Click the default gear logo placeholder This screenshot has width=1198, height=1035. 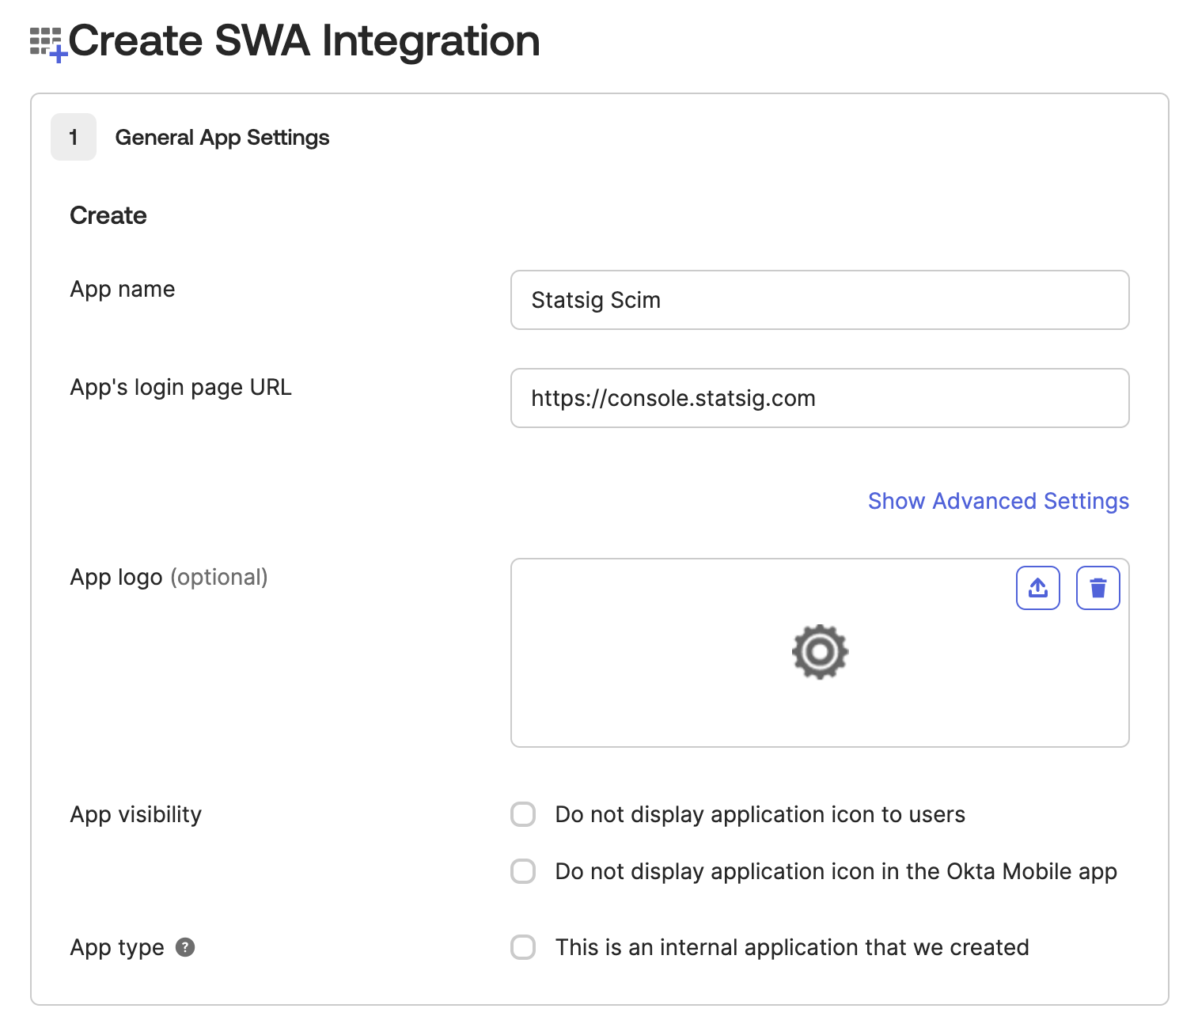[x=820, y=652]
